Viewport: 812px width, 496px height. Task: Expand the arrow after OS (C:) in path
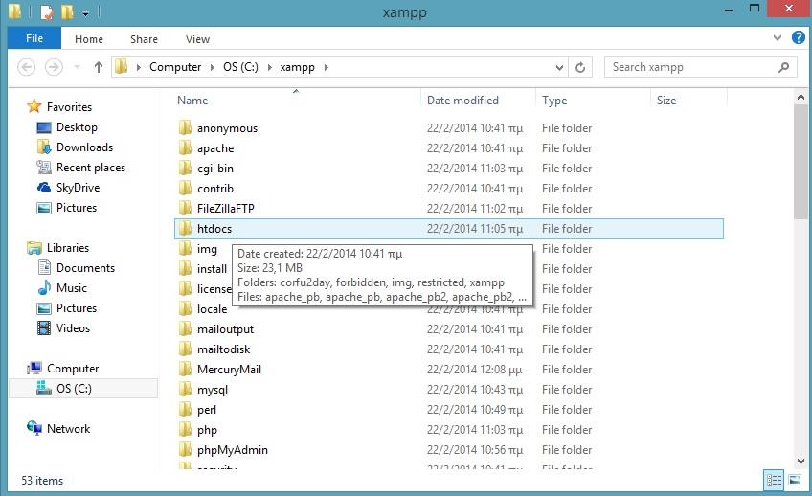270,67
